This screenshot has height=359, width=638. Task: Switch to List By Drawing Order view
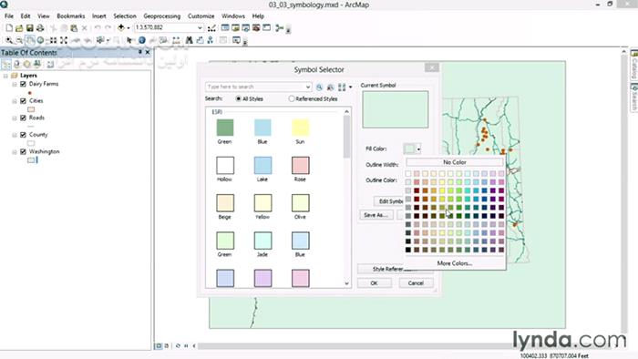[6, 65]
